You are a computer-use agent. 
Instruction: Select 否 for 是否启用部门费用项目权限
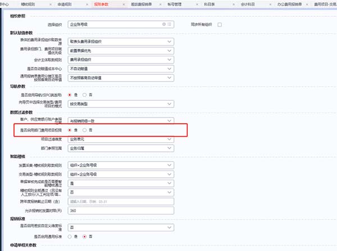coord(84,130)
